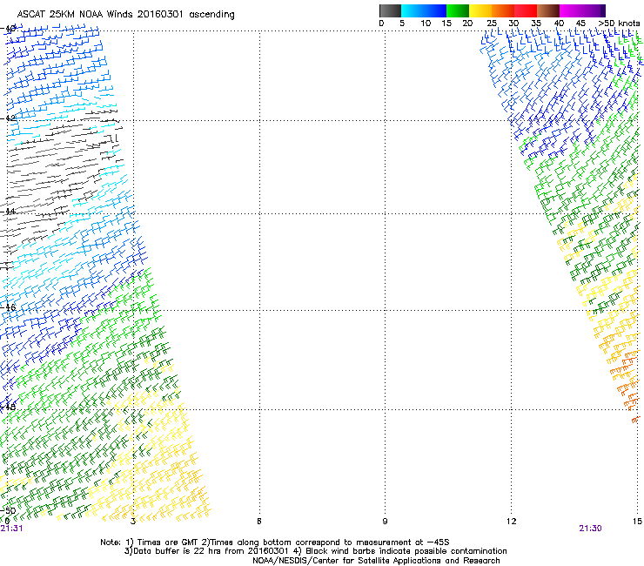Image resolution: width=644 pixels, height=566 pixels.
Task: Click the magenta-purple 40-50 knots legend segment
Action: pyautogui.click(x=582, y=10)
